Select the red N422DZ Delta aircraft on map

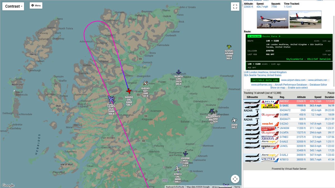[x=129, y=91]
